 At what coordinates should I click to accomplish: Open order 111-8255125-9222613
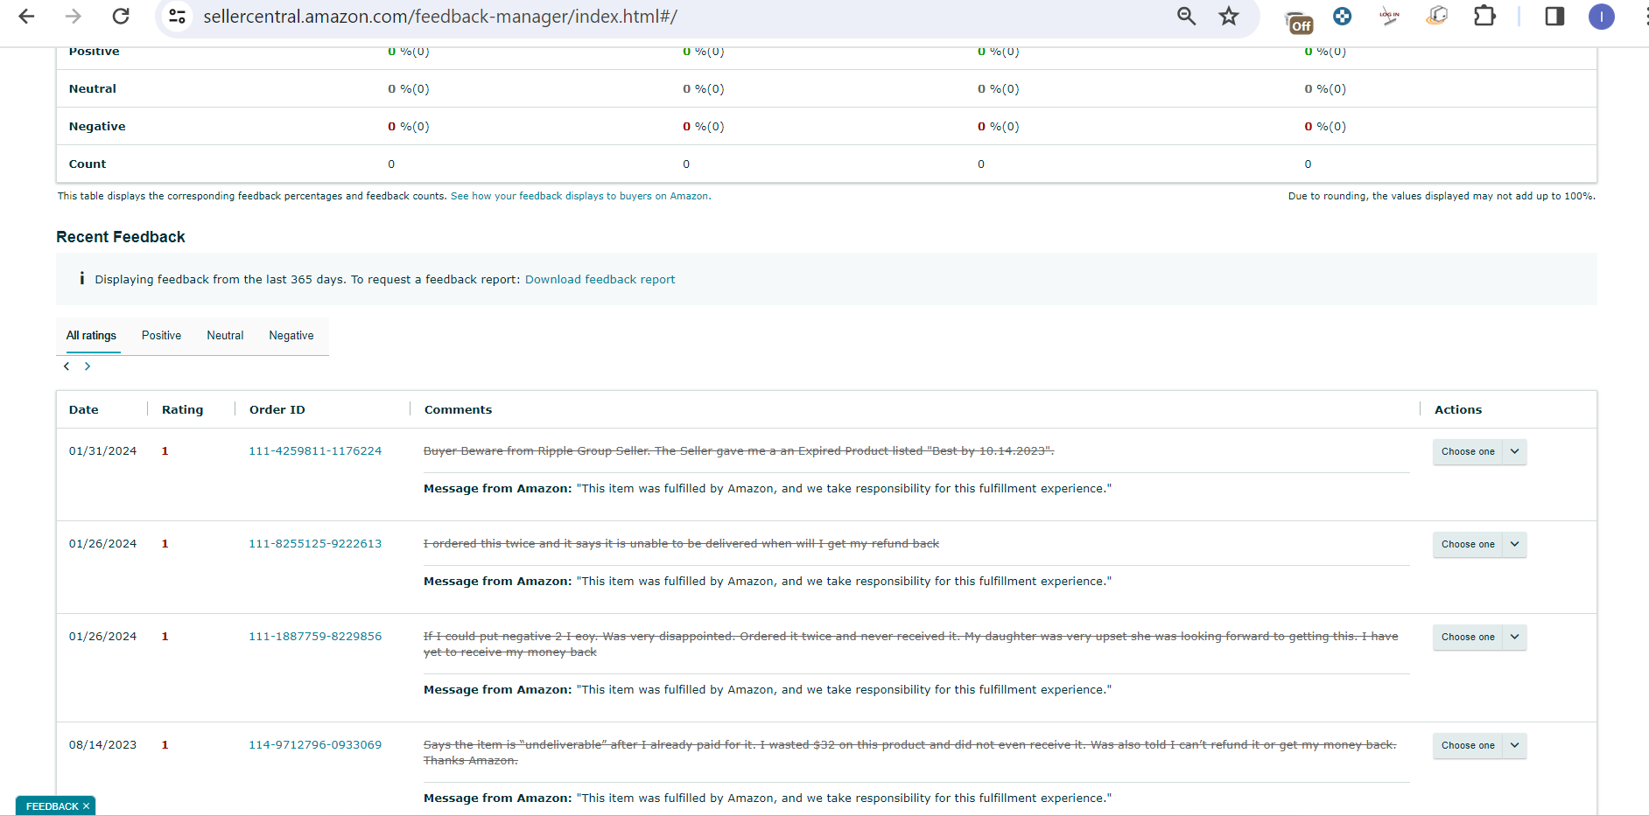pyautogui.click(x=315, y=544)
